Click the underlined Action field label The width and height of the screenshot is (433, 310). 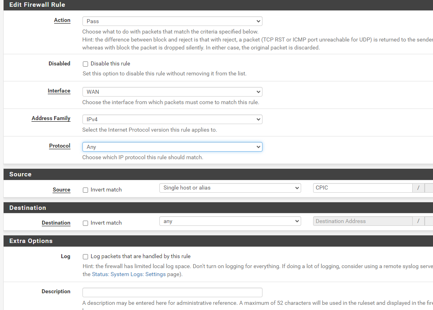62,20
